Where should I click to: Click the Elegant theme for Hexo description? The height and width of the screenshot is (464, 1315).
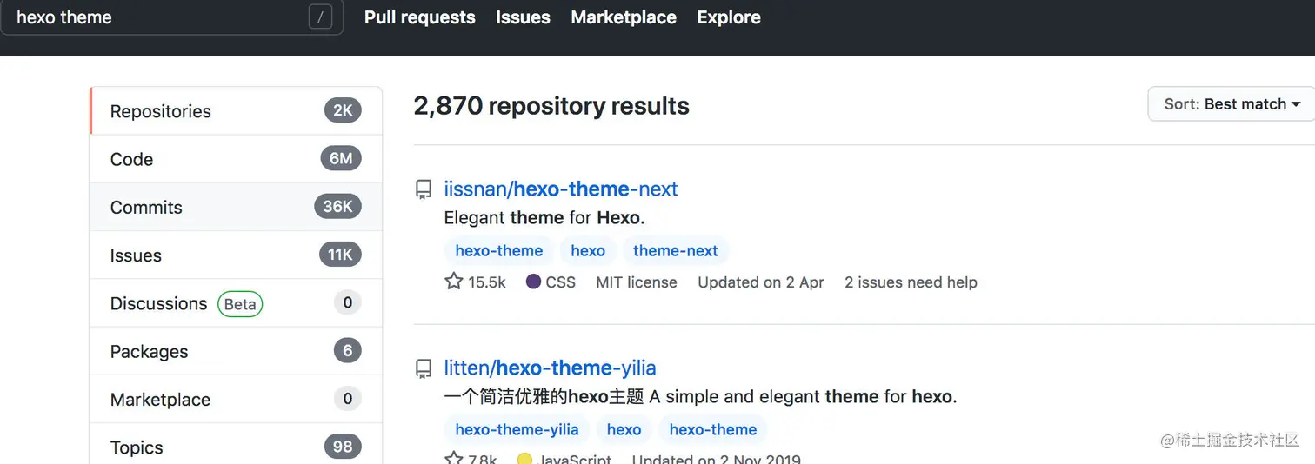544,217
